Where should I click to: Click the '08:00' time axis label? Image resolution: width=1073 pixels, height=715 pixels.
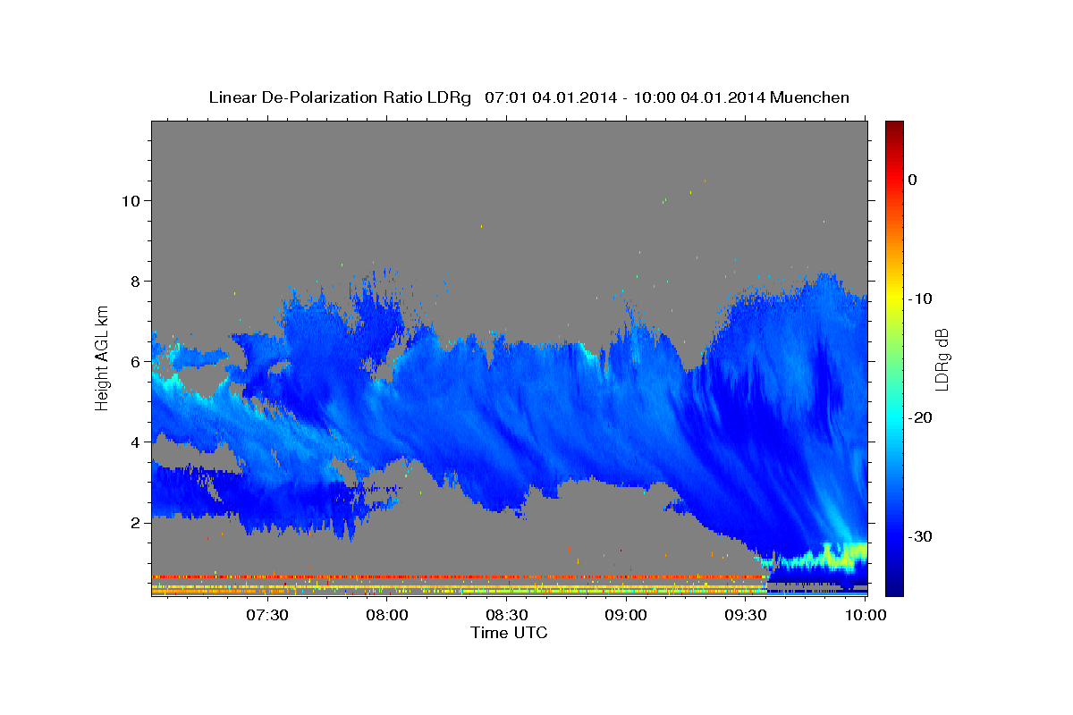(387, 615)
